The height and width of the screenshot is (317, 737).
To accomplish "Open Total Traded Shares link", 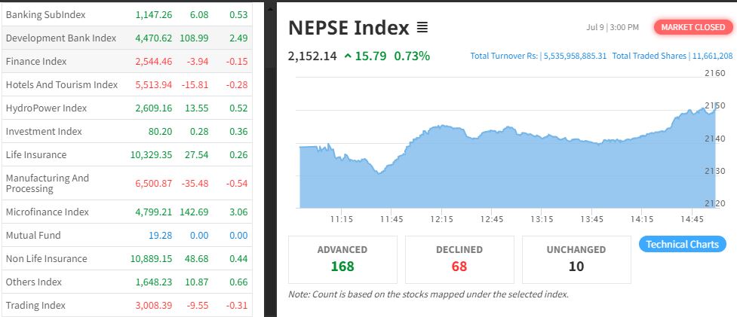I will click(x=672, y=56).
